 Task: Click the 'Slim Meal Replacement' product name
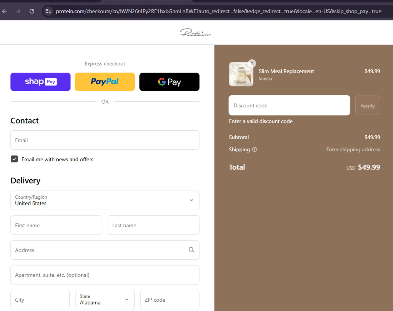[x=286, y=71]
